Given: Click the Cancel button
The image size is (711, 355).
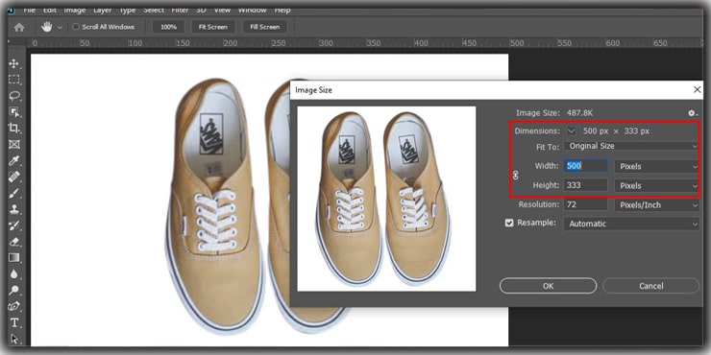Looking at the screenshot, I should click(651, 286).
